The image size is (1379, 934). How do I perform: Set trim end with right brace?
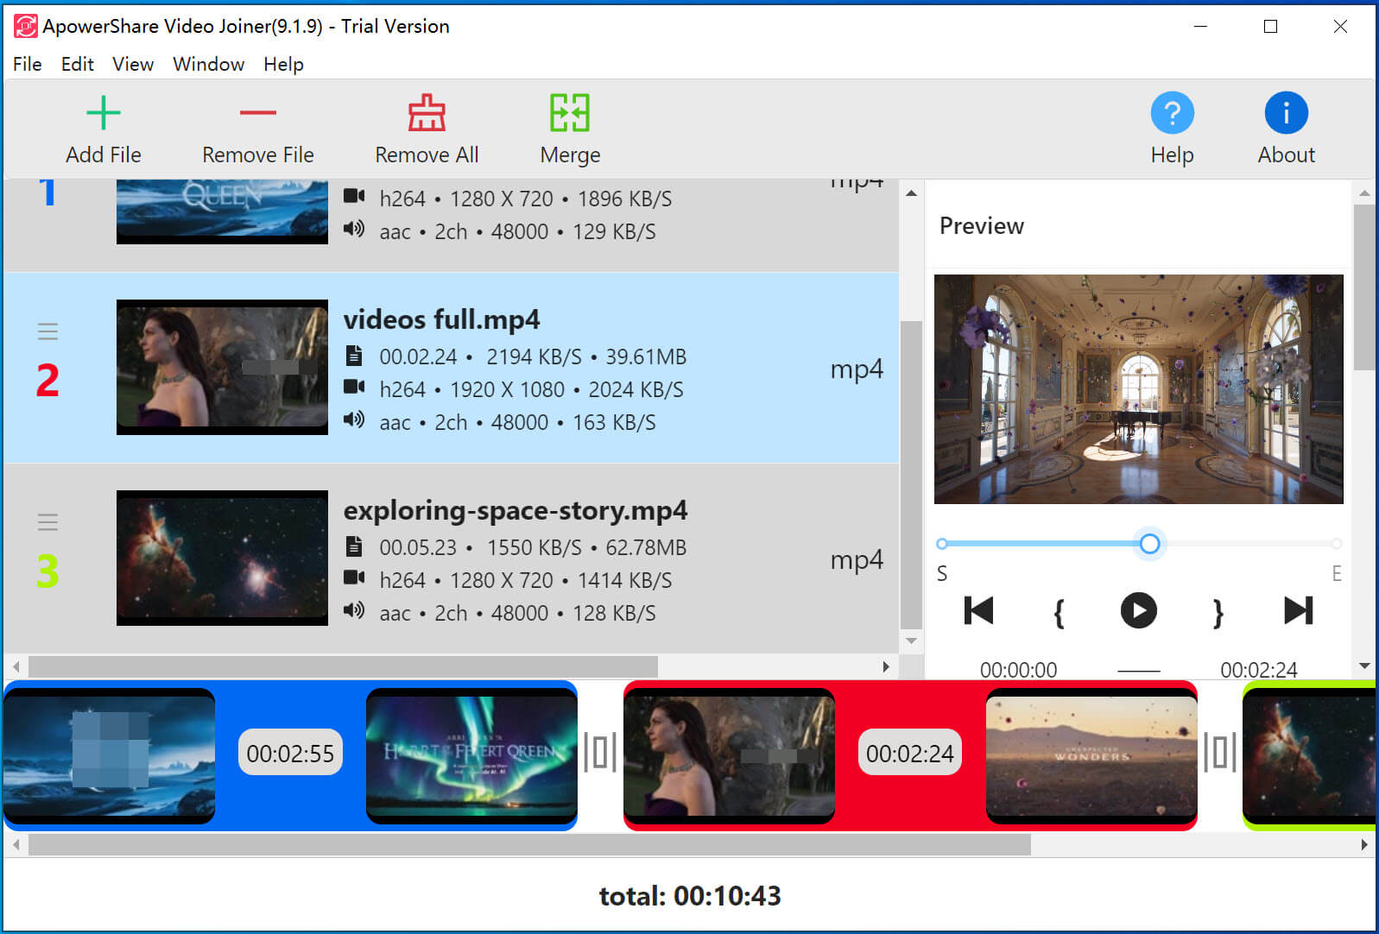(1218, 613)
